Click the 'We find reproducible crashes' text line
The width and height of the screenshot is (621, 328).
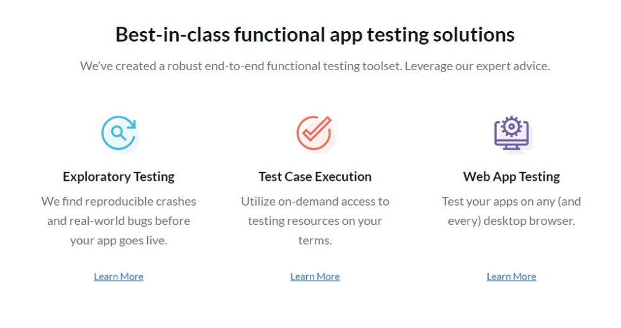pos(119,201)
